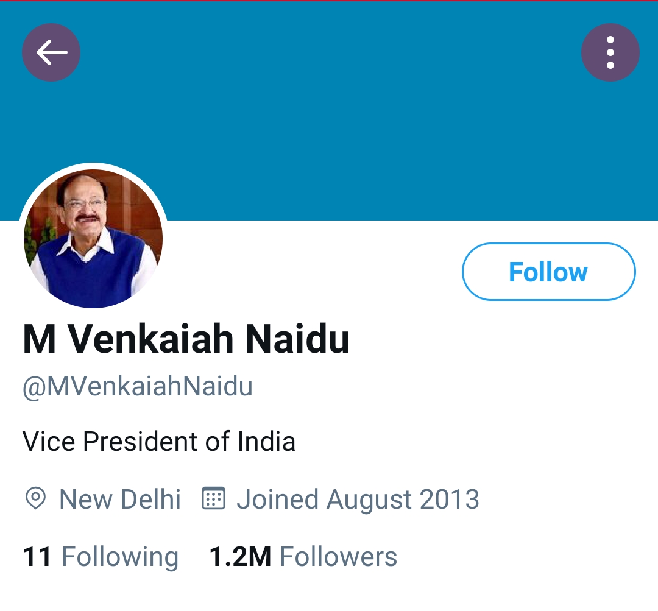The height and width of the screenshot is (611, 658).
Task: Open the three-dot overflow menu
Action: point(610,52)
